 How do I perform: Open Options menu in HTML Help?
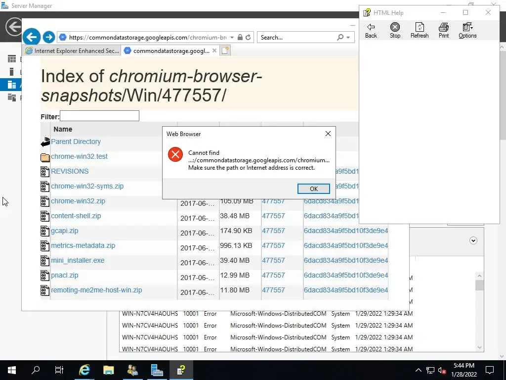pos(467,31)
